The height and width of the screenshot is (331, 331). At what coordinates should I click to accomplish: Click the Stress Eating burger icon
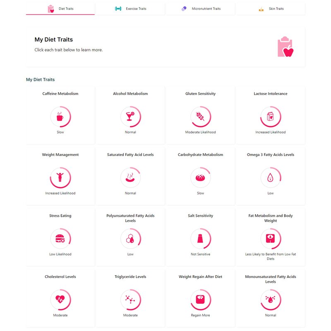(60, 239)
